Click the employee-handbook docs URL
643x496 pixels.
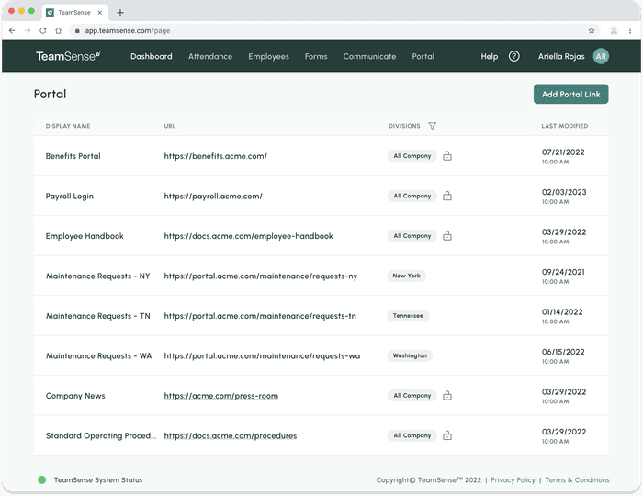249,236
